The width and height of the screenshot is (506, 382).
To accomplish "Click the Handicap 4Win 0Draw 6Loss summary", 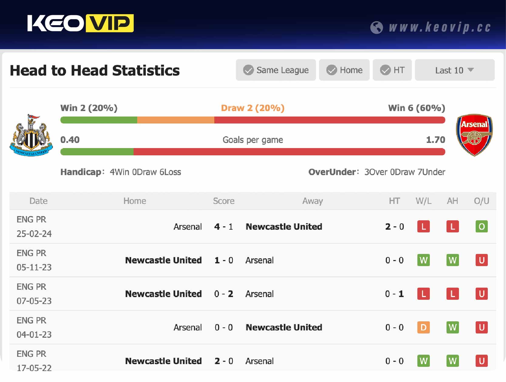I will click(121, 172).
